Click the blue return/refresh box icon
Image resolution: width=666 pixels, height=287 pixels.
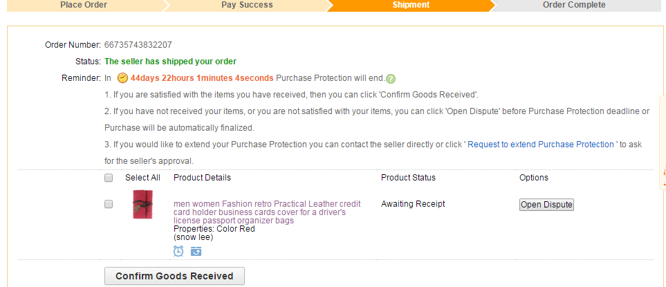tap(196, 251)
